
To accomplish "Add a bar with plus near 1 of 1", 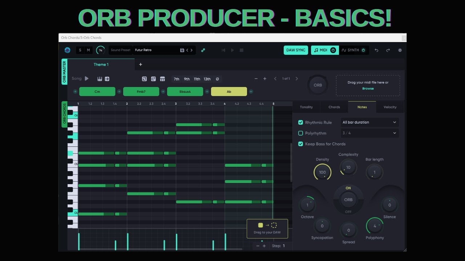I will point(265,79).
